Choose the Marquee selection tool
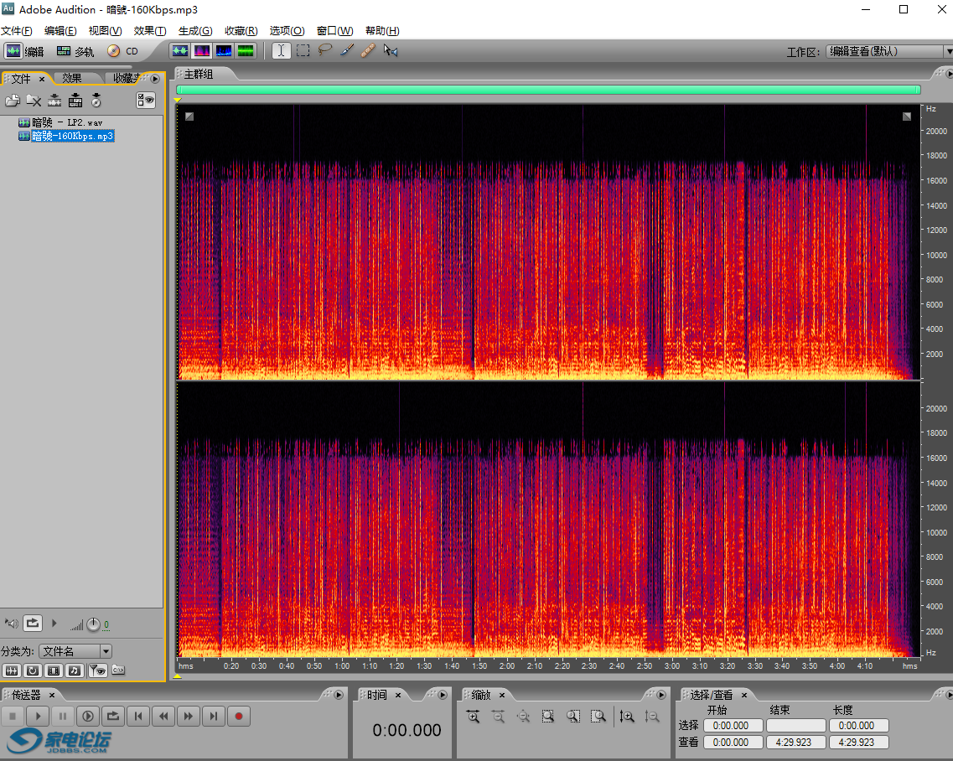Screen dimensions: 953x761 click(x=303, y=50)
